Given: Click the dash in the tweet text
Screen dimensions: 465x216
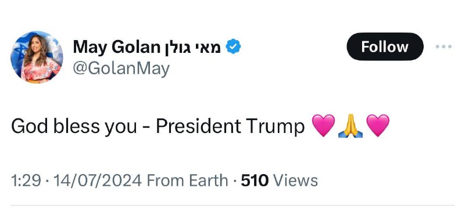Looking at the screenshot, I should click(146, 128).
